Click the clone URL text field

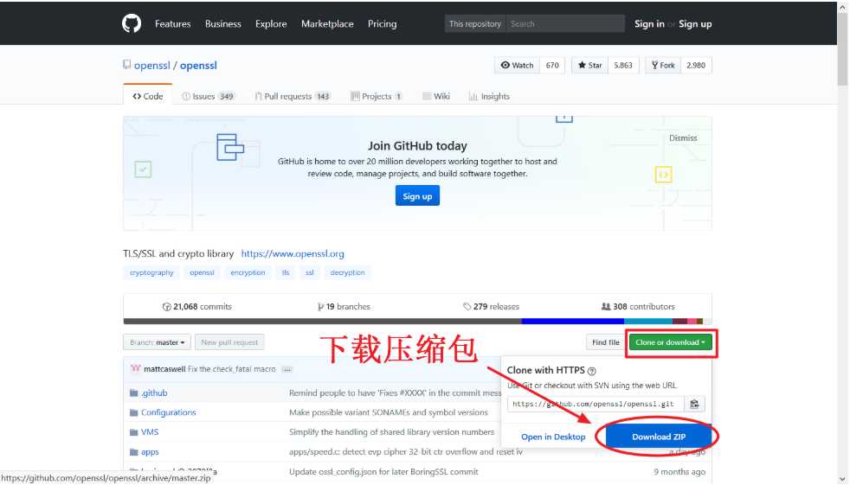[596, 404]
